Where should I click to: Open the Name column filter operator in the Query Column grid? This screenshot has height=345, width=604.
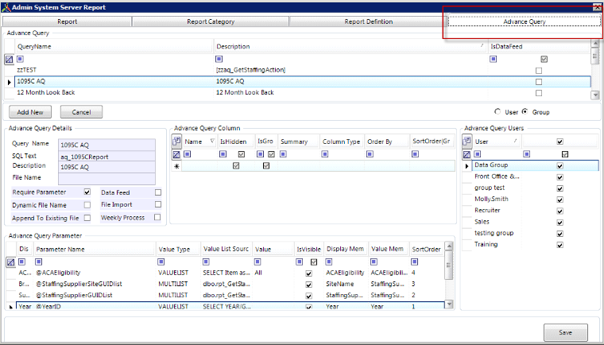point(188,154)
